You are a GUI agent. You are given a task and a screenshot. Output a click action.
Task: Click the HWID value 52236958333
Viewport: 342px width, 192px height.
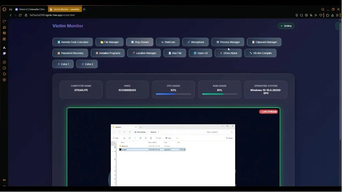pyautogui.click(x=127, y=90)
